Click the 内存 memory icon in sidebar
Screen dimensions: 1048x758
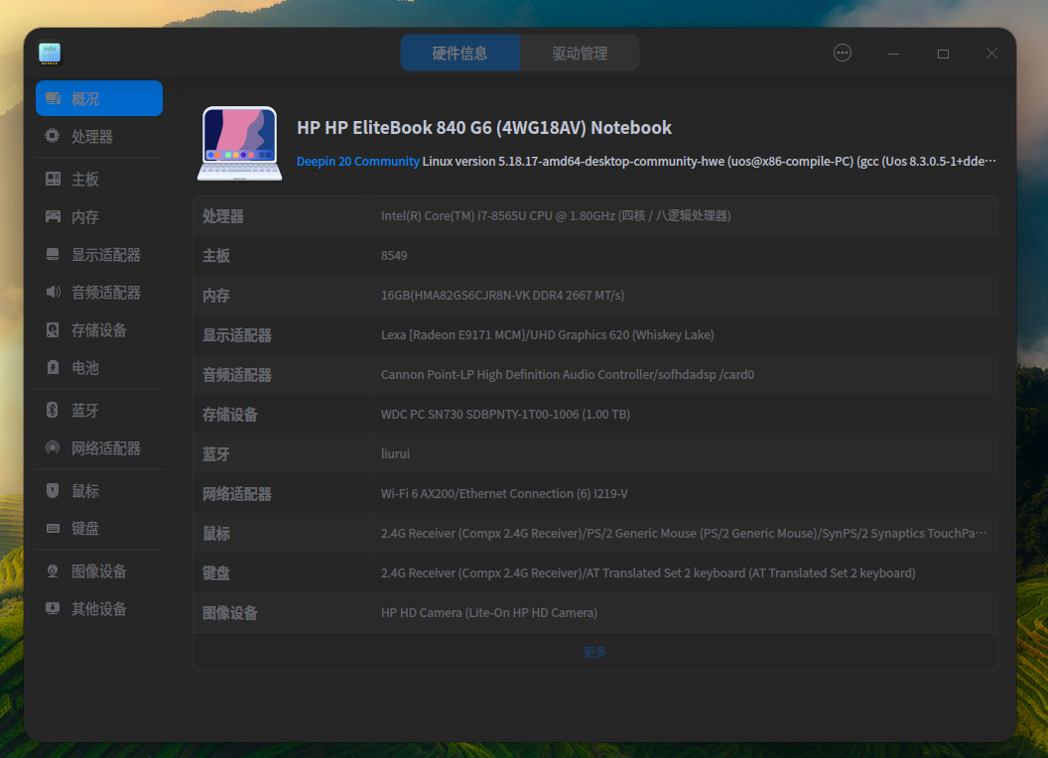pyautogui.click(x=53, y=216)
